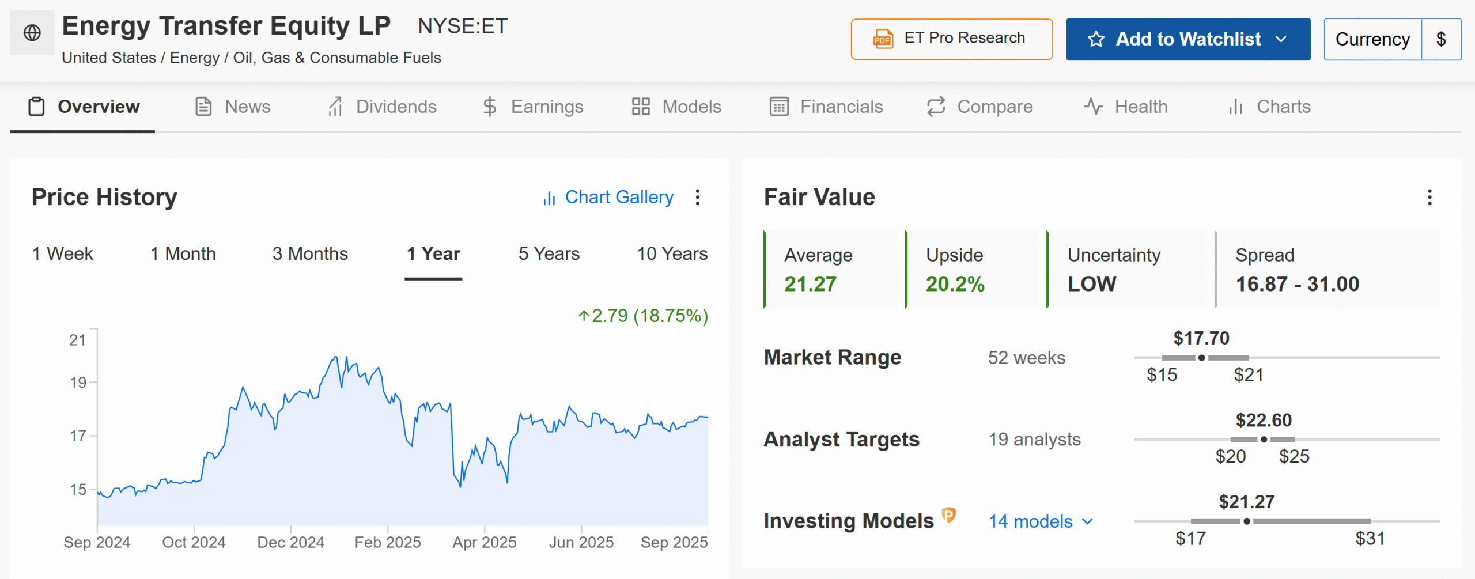
Task: Open the Financials tab
Action: point(826,107)
